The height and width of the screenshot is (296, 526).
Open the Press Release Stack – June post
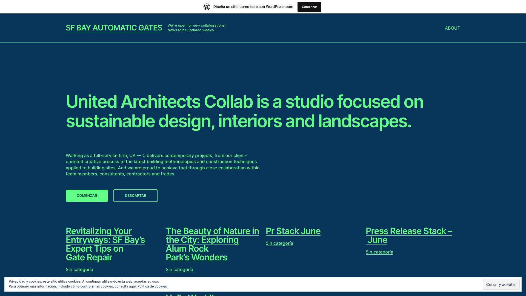[409, 235]
